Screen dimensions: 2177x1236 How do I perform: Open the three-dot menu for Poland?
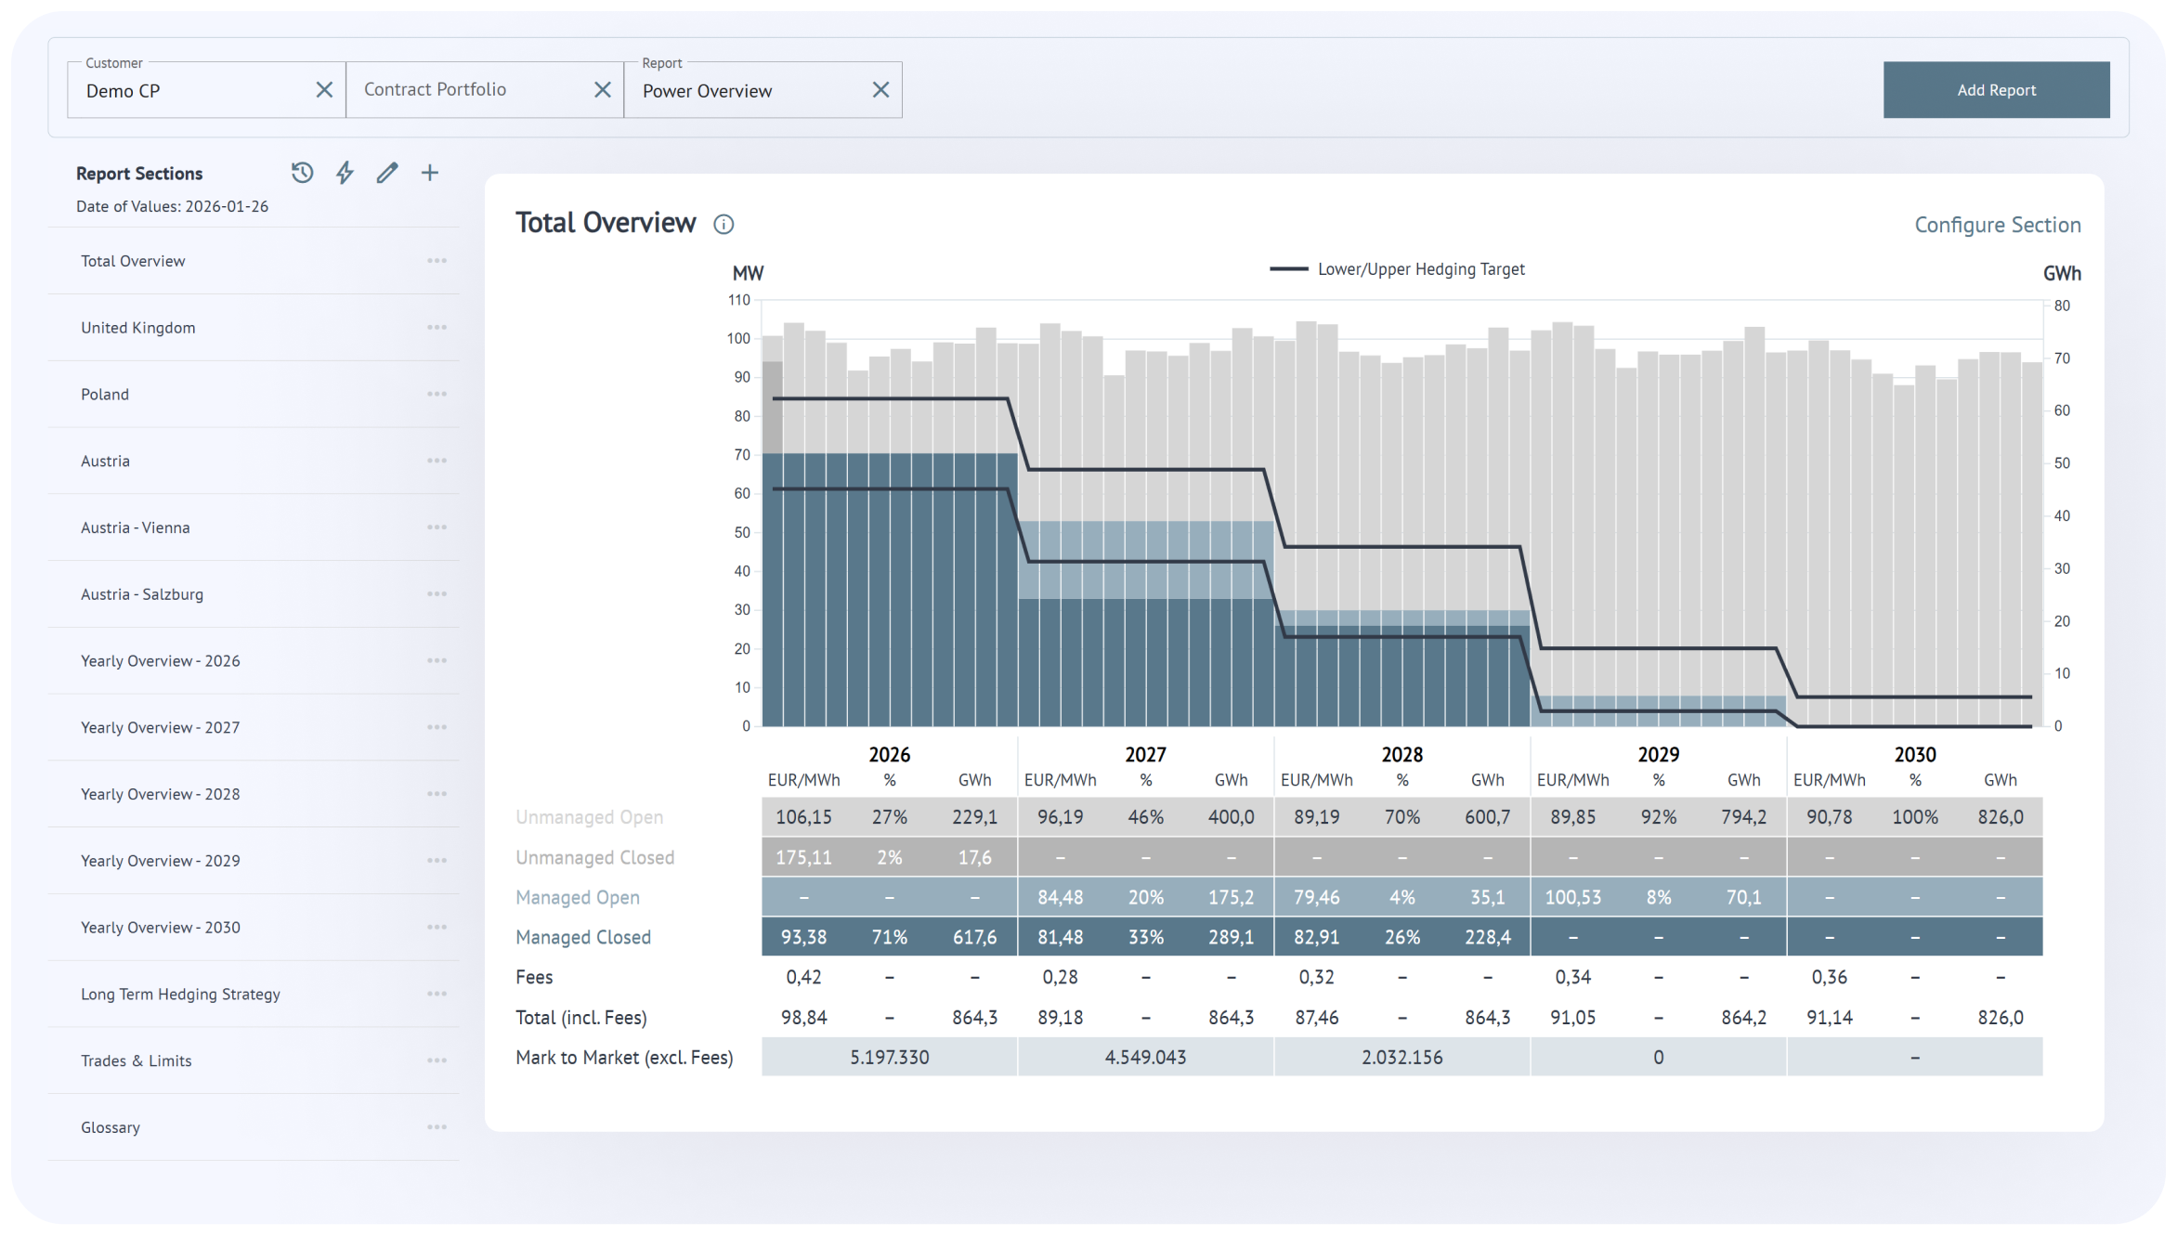point(437,395)
